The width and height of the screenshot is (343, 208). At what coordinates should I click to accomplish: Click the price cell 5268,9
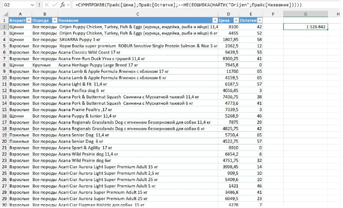coord(229,116)
